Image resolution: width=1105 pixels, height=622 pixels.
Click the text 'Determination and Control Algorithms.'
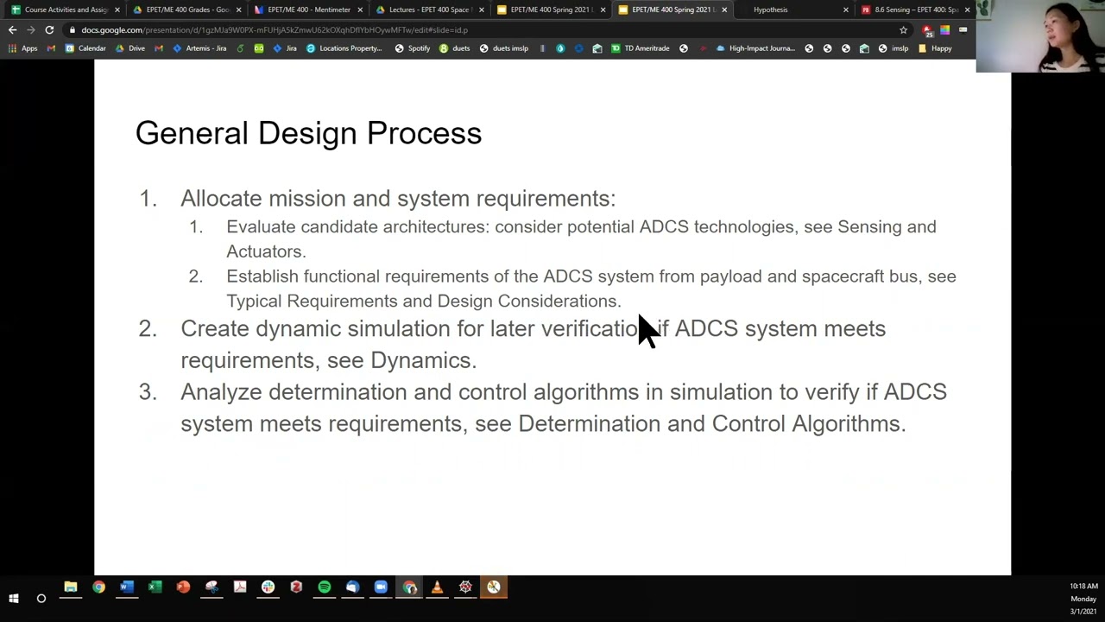(711, 423)
